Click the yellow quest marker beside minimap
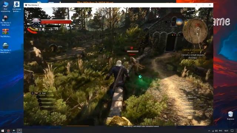This screenshot has height=133, width=237. point(186,23)
